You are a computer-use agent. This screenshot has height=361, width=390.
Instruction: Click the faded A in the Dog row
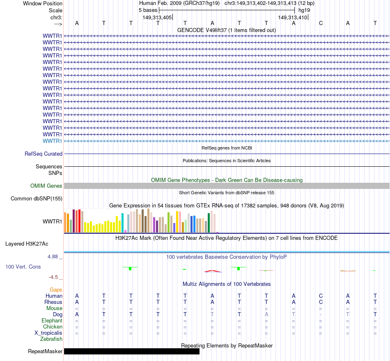click(266, 315)
